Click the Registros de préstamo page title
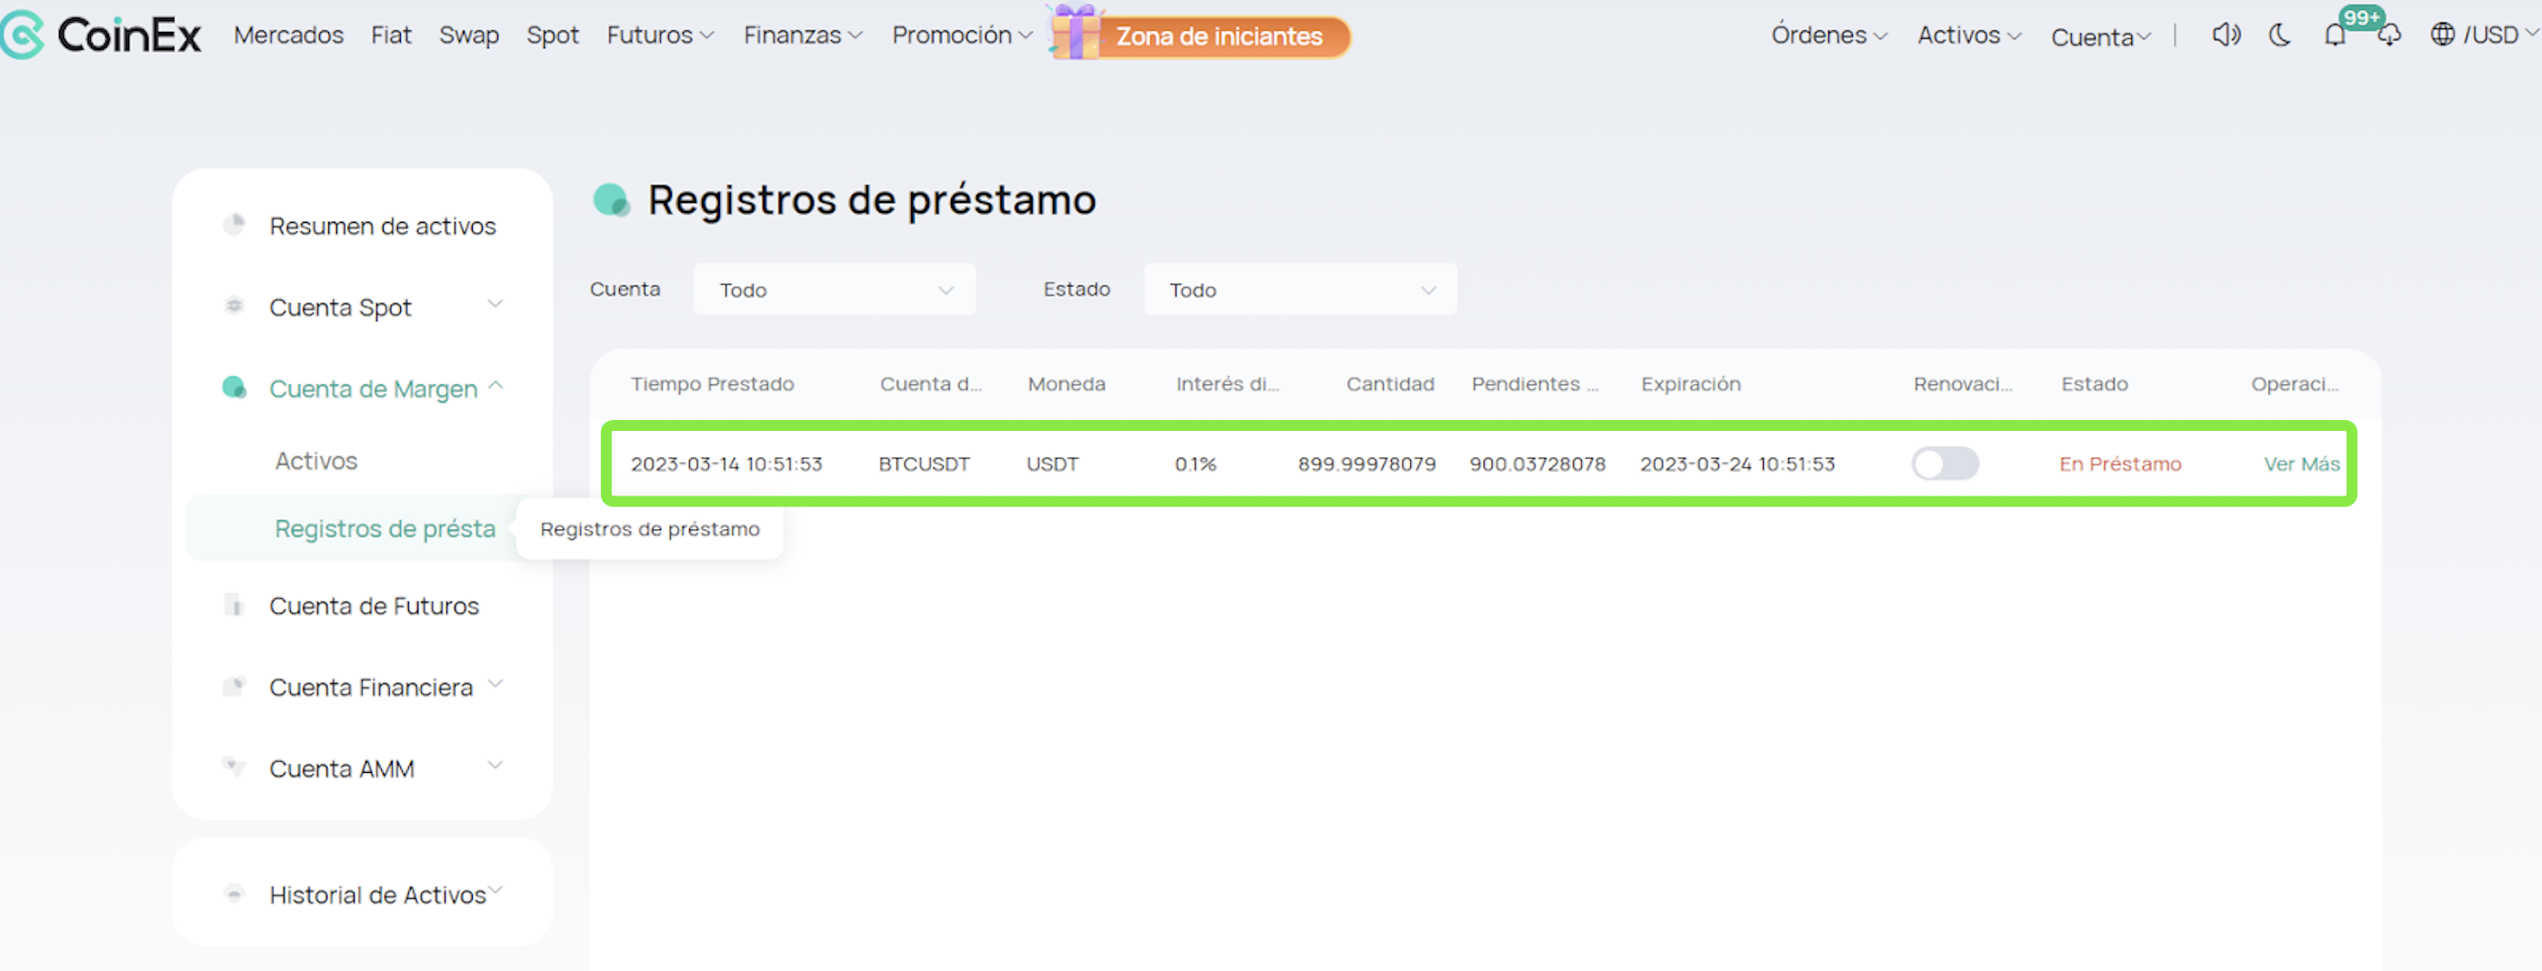The height and width of the screenshot is (971, 2542). (x=871, y=199)
